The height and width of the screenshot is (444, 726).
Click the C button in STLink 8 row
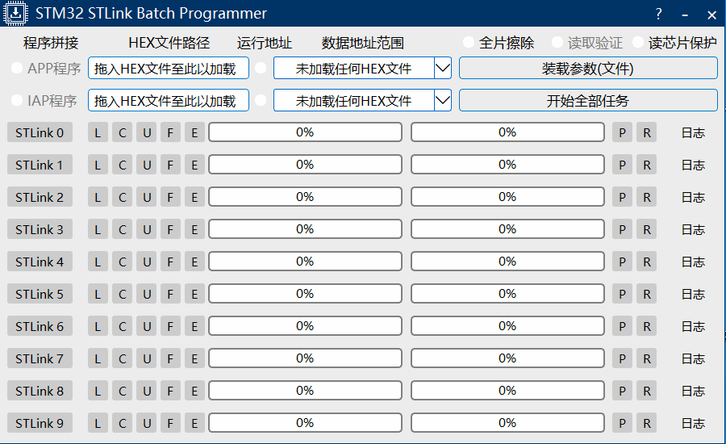tap(123, 391)
